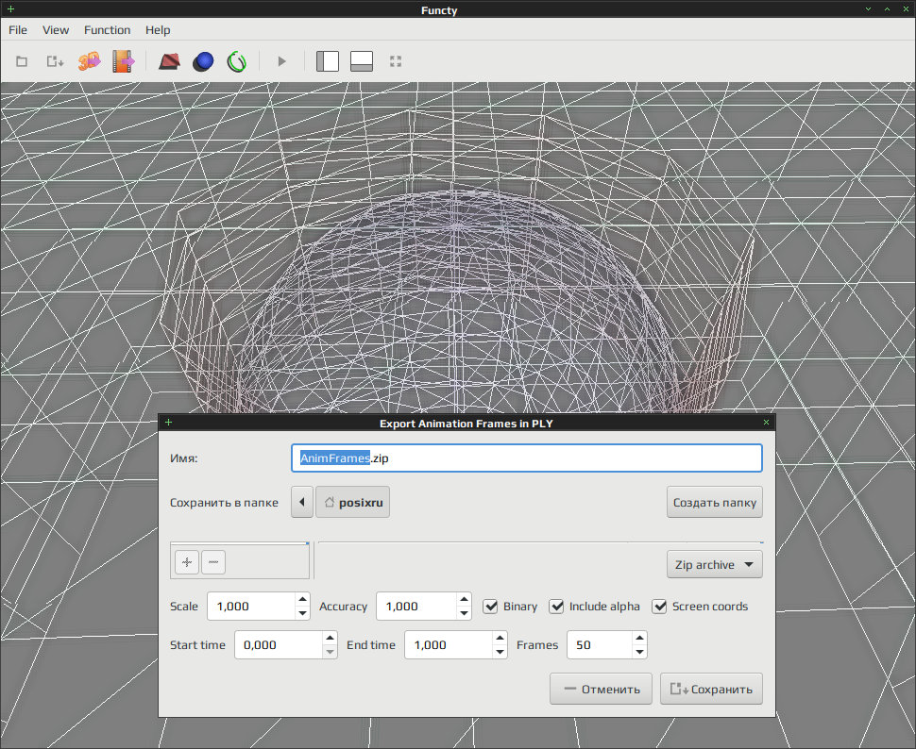Click the back arrow in folder path
Image resolution: width=916 pixels, height=749 pixels.
click(x=302, y=502)
